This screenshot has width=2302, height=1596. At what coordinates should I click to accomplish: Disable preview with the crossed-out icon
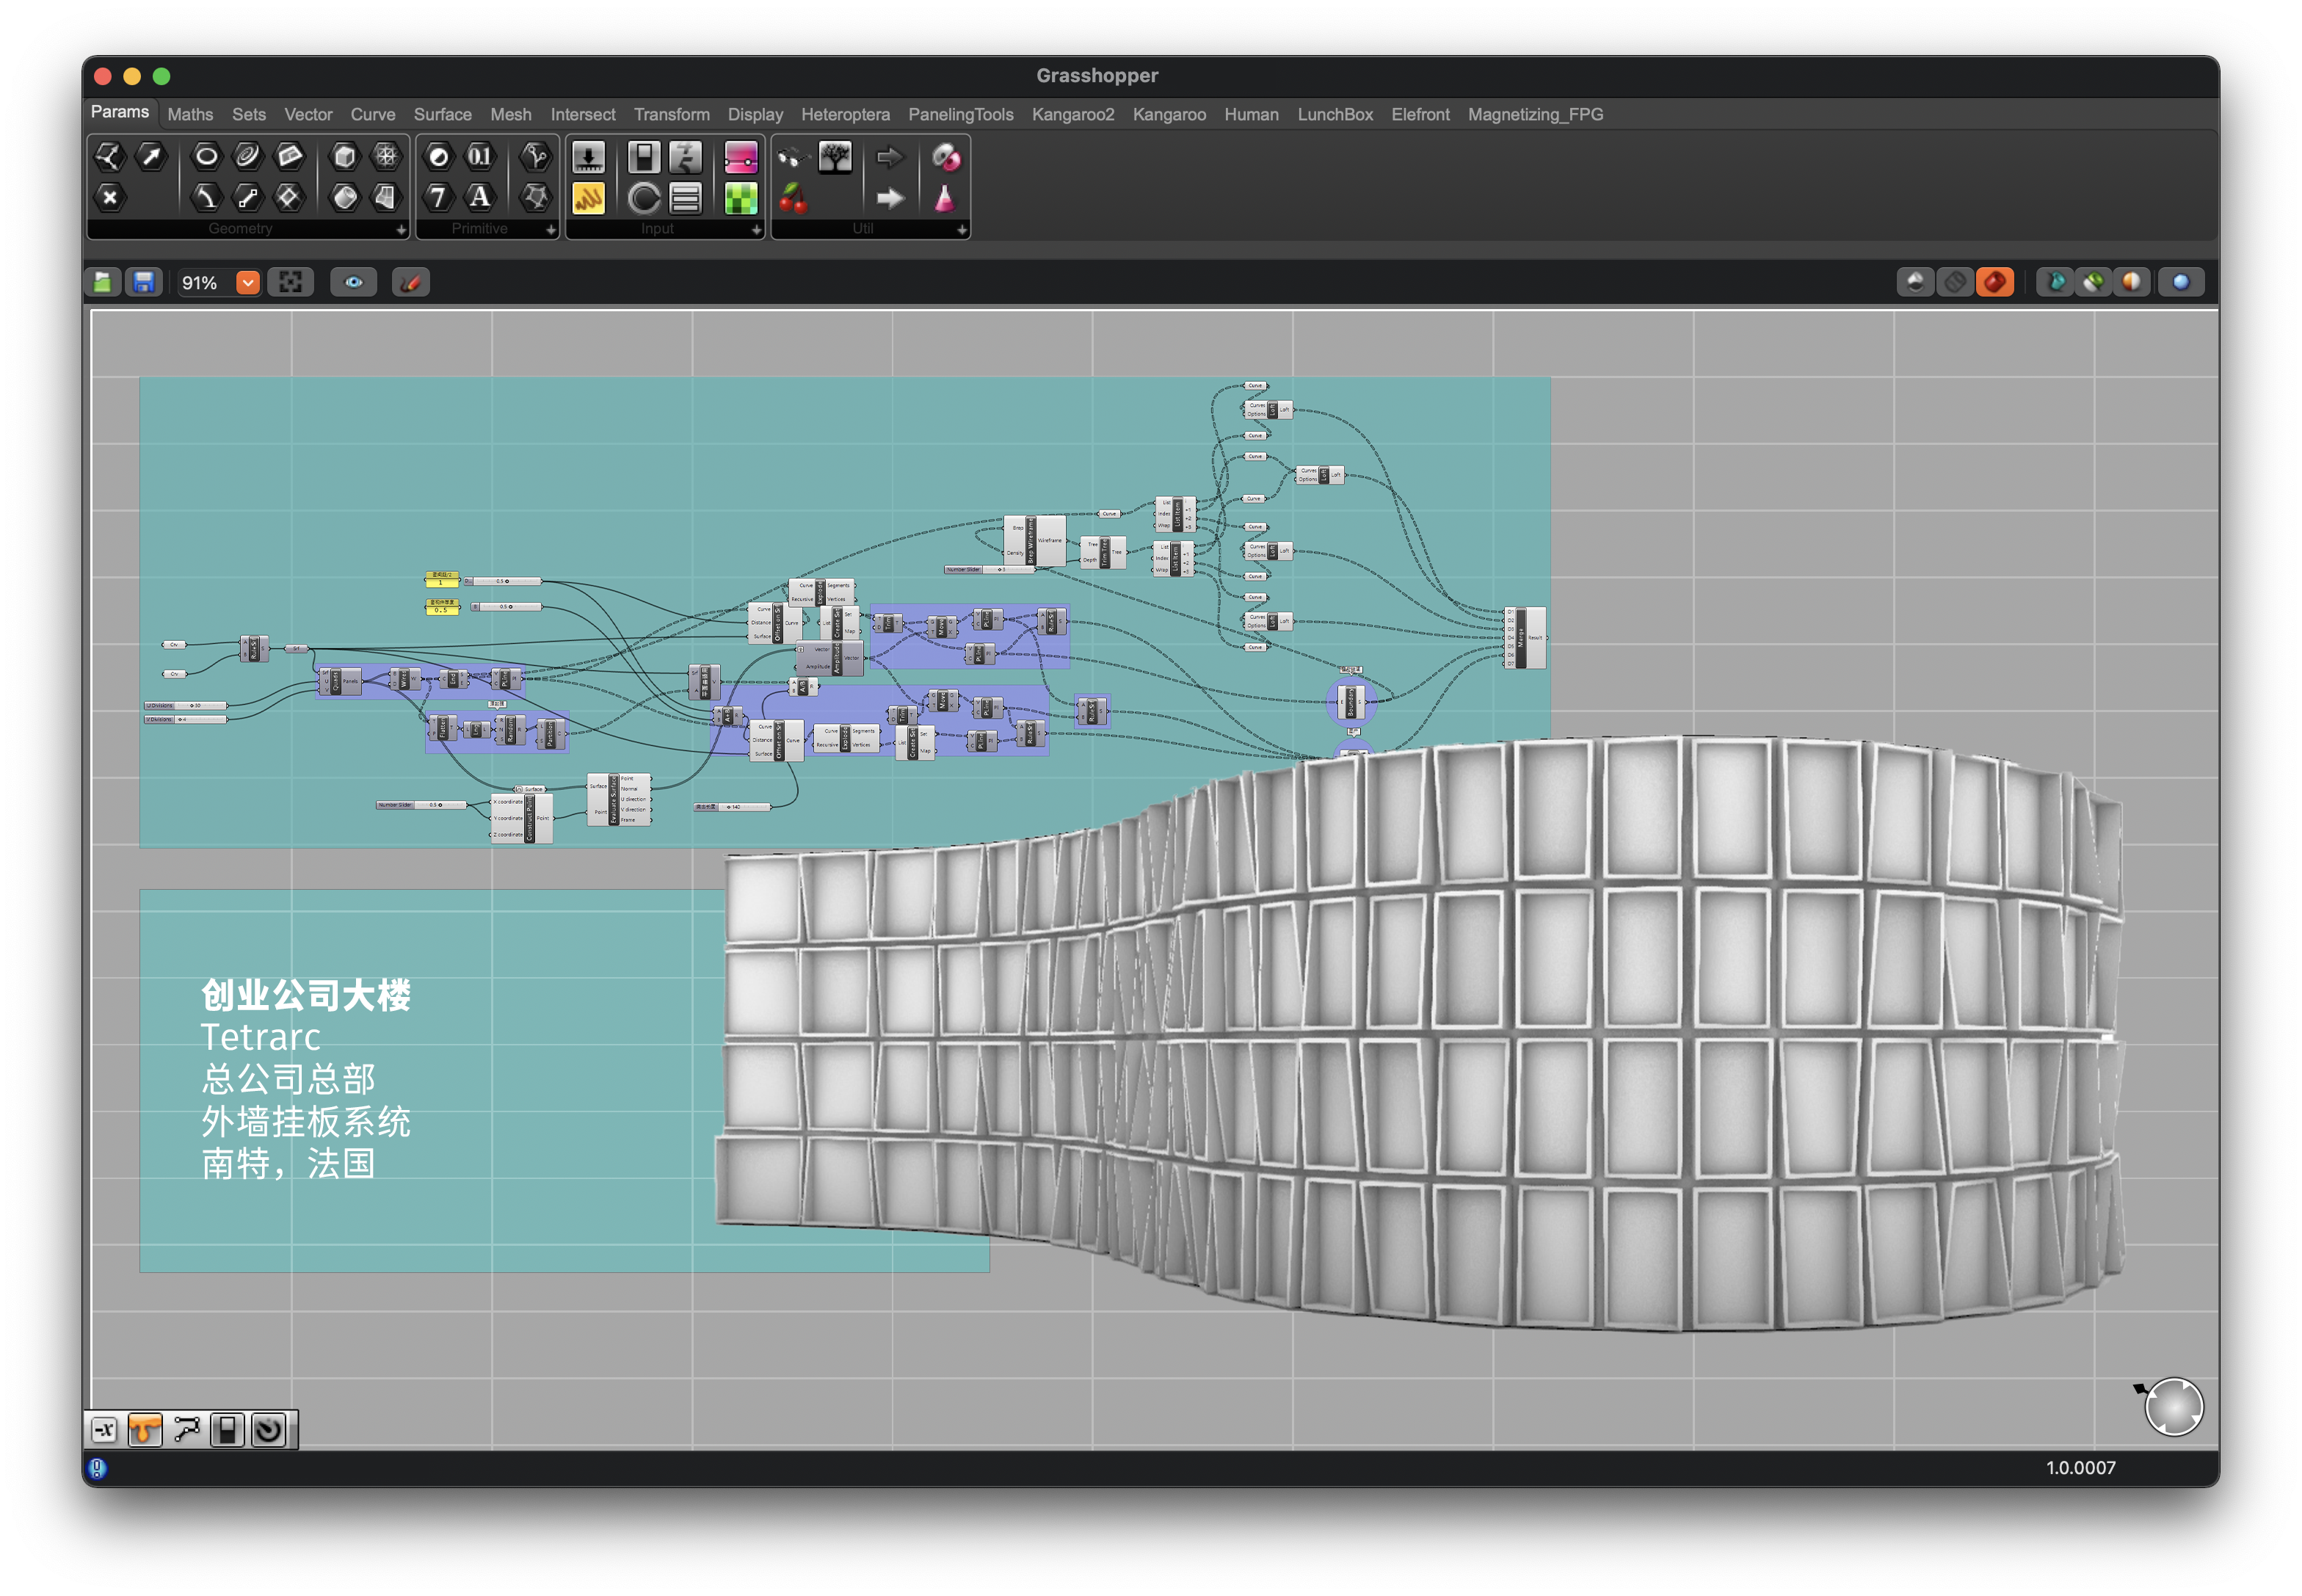point(1954,282)
